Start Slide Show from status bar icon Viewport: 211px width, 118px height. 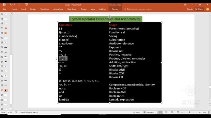(x=178, y=112)
